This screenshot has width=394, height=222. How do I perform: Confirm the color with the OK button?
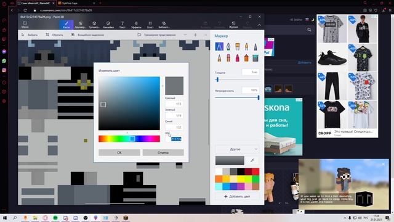[x=119, y=152]
